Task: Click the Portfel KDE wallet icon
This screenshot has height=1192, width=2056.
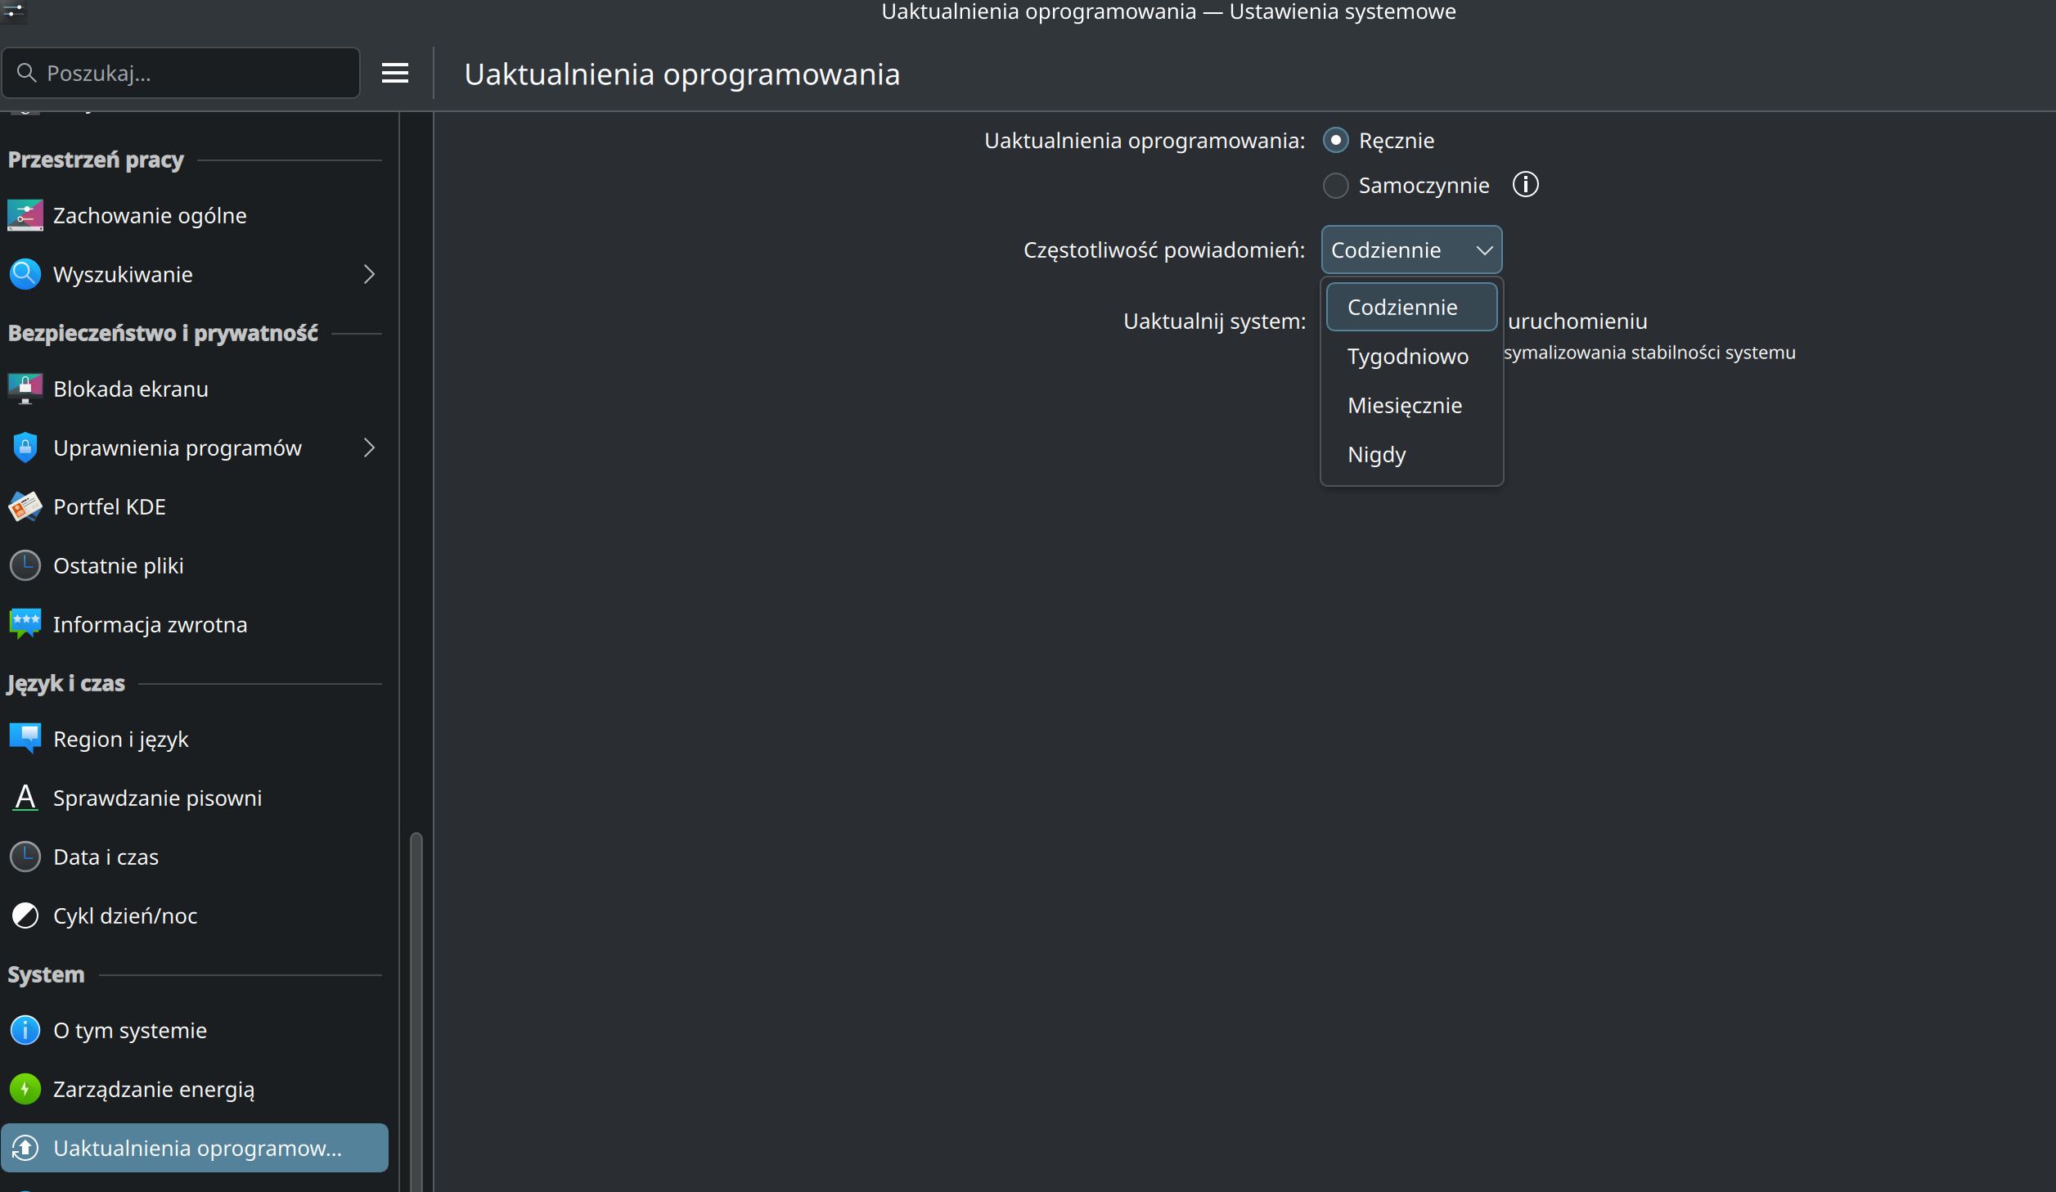Action: [25, 507]
